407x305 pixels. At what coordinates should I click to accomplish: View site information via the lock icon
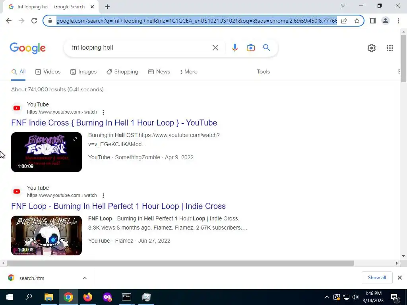(50, 21)
